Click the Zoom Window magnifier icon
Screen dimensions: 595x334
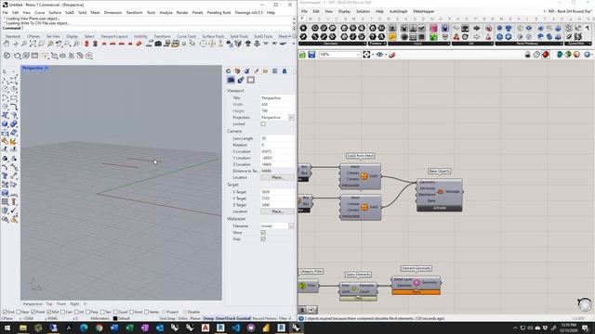(41, 44)
